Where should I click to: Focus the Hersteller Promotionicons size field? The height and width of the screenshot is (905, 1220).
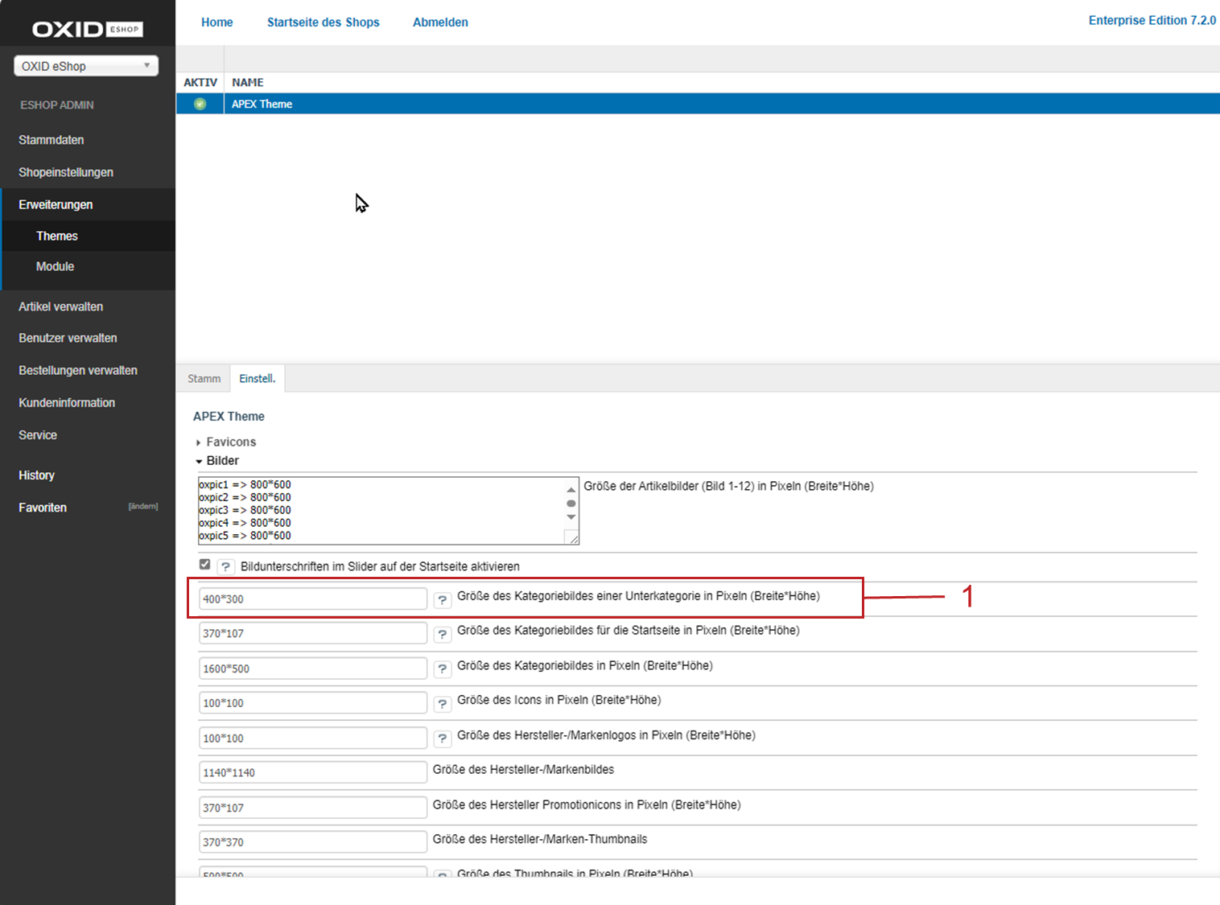pos(313,808)
